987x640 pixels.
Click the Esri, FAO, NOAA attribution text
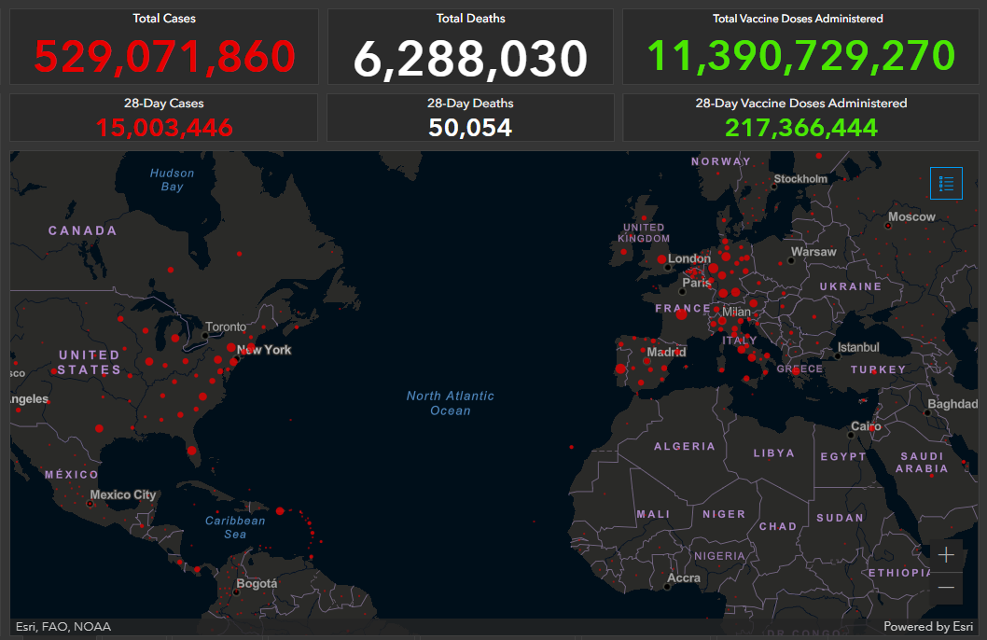coord(63,627)
